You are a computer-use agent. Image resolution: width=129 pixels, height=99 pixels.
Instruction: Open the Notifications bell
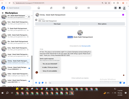click(x=120, y=8)
